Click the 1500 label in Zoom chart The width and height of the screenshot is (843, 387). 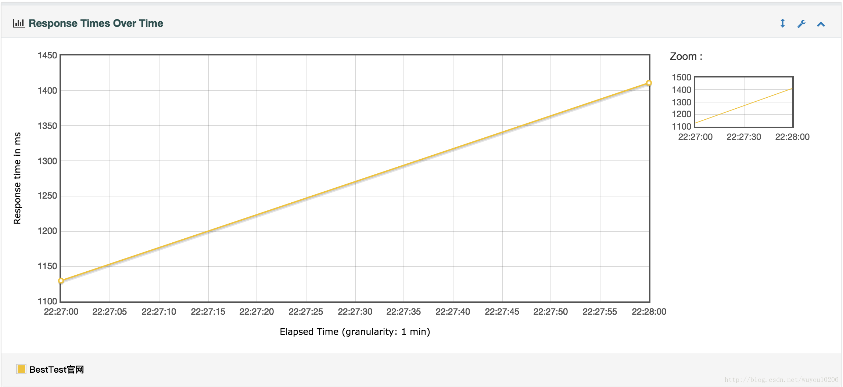click(682, 77)
